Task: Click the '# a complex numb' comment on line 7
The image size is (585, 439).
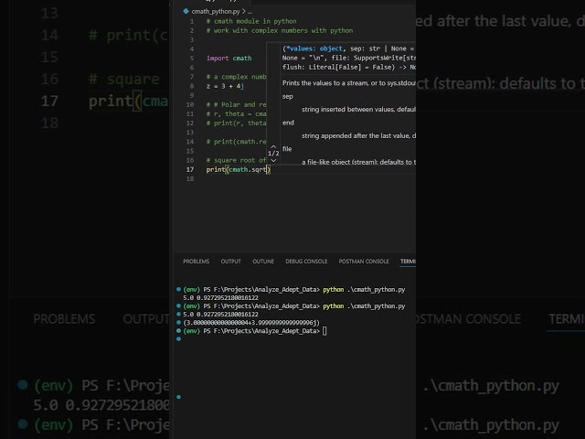Action: pos(236,77)
